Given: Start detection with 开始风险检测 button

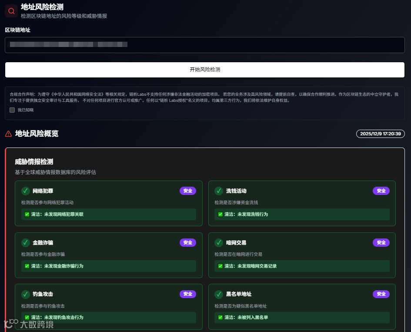Looking at the screenshot, I should [205, 70].
